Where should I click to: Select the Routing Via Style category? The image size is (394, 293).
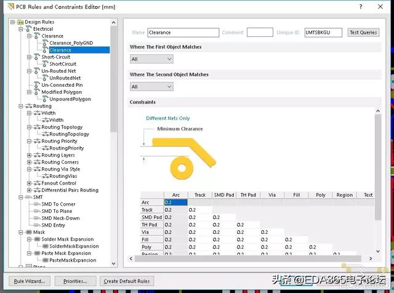point(60,169)
